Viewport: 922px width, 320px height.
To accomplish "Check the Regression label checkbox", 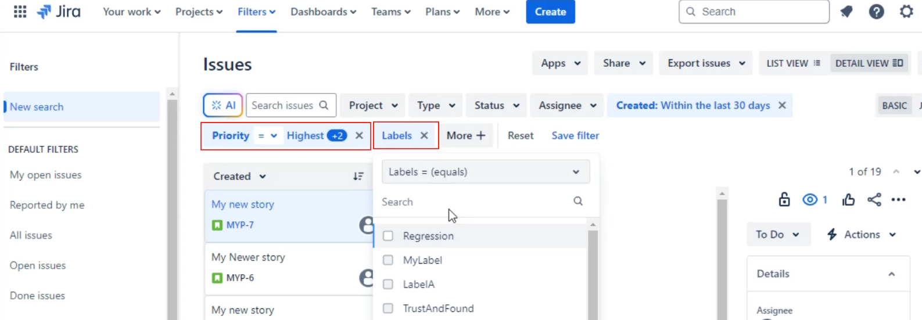I will 388,236.
